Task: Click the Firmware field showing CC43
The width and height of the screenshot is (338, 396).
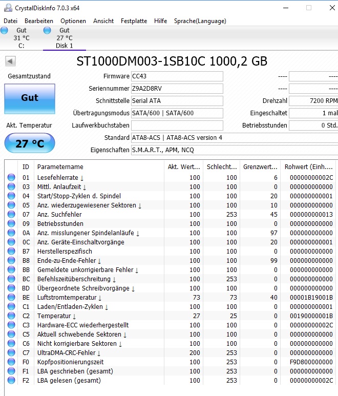Action: 177,76
